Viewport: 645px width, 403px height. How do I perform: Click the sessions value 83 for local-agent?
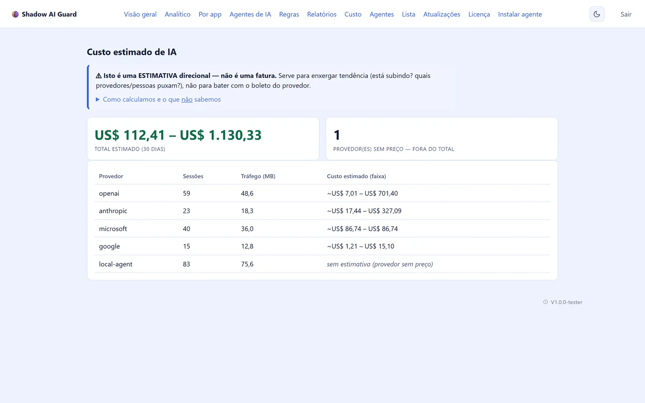coord(187,264)
